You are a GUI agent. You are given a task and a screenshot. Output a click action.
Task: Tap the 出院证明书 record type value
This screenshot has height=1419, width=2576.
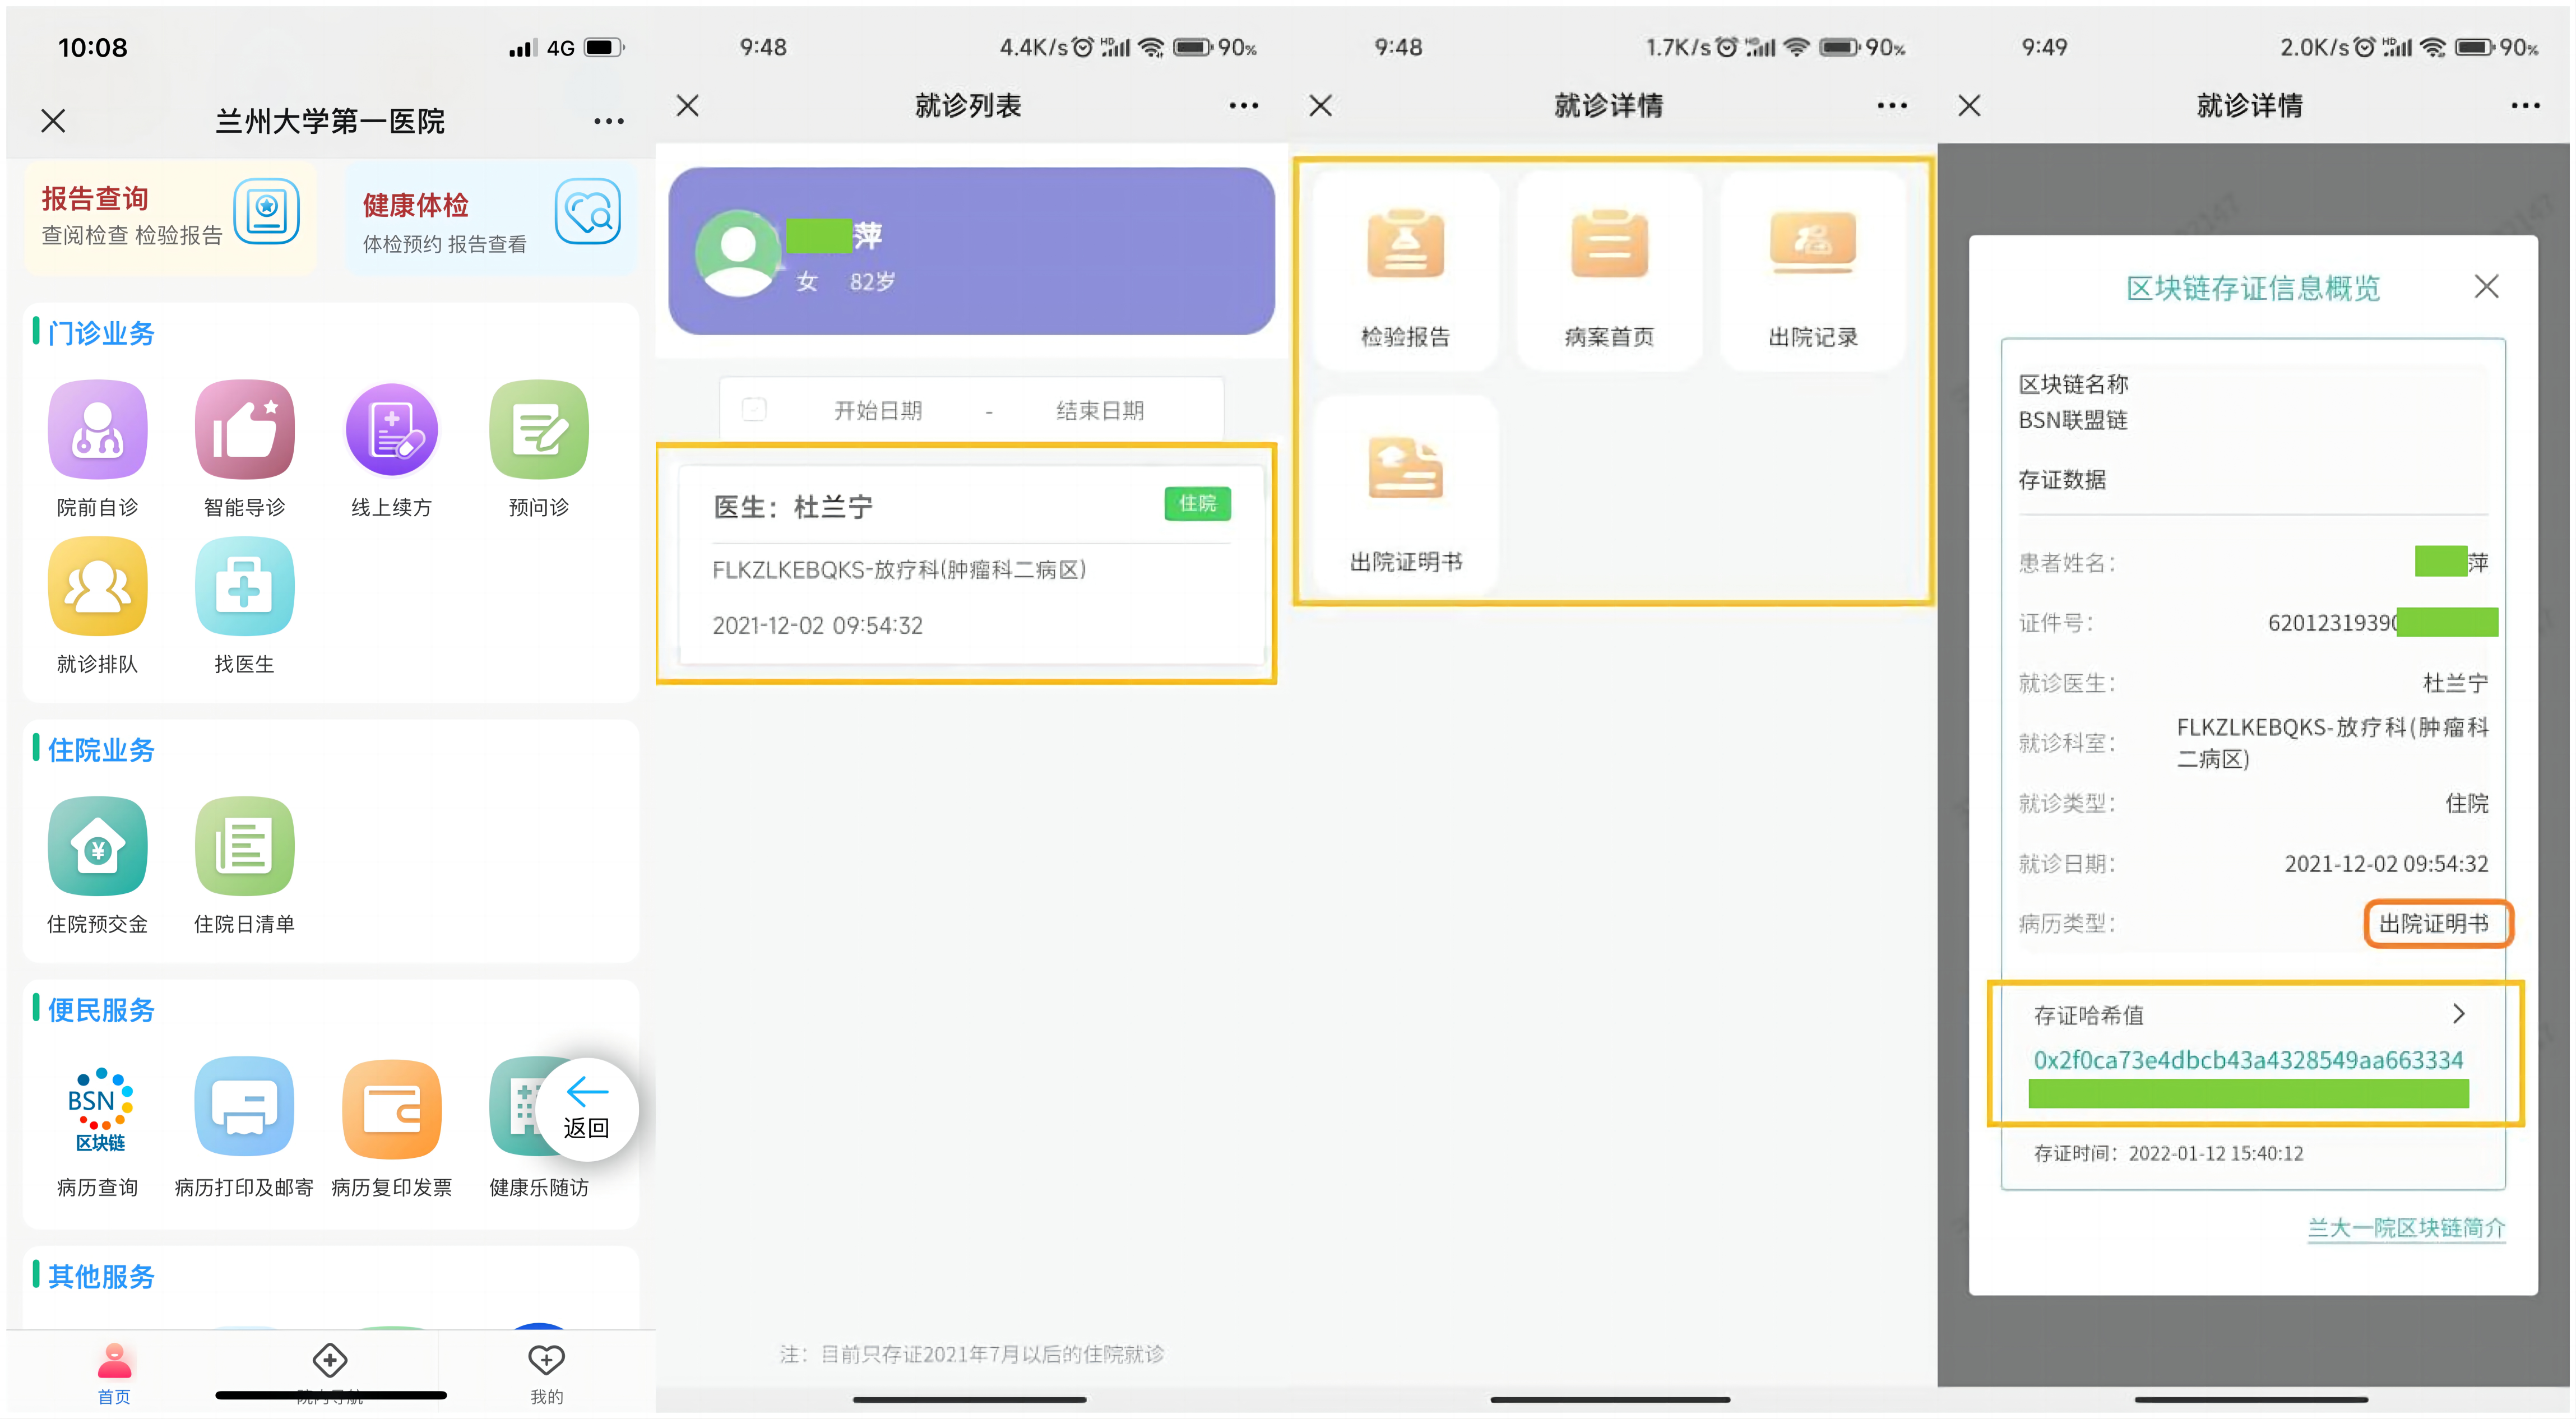pyautogui.click(x=2434, y=923)
